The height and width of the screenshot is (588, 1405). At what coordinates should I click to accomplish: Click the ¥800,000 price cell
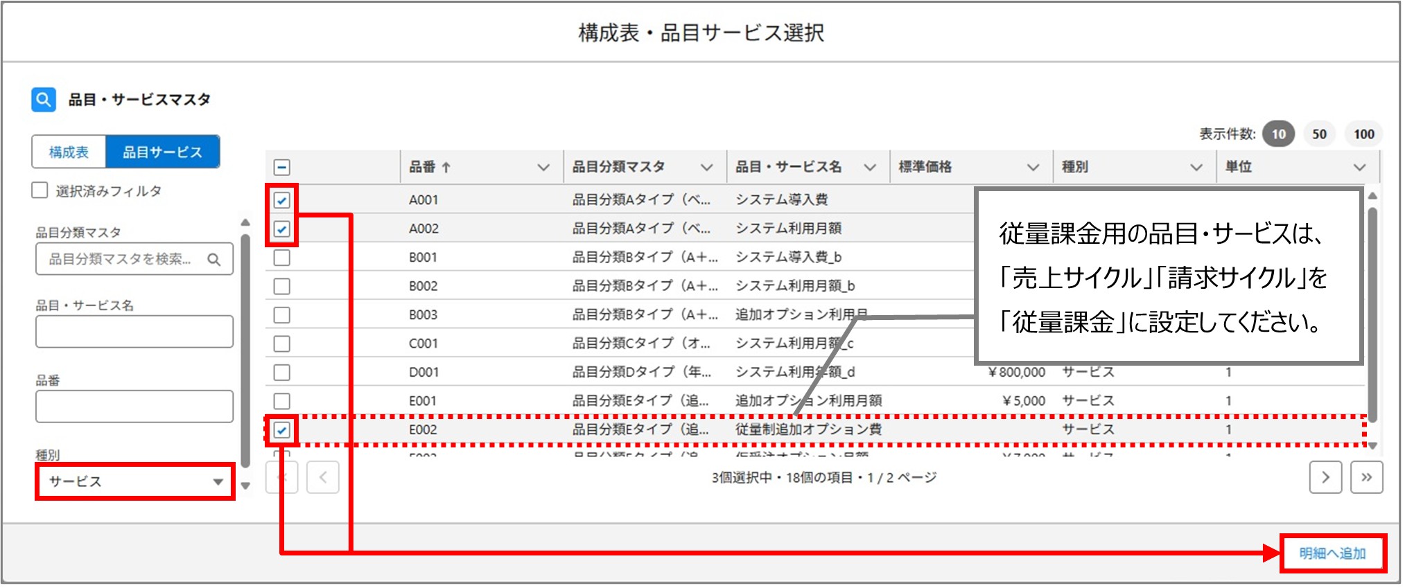[x=1017, y=373]
